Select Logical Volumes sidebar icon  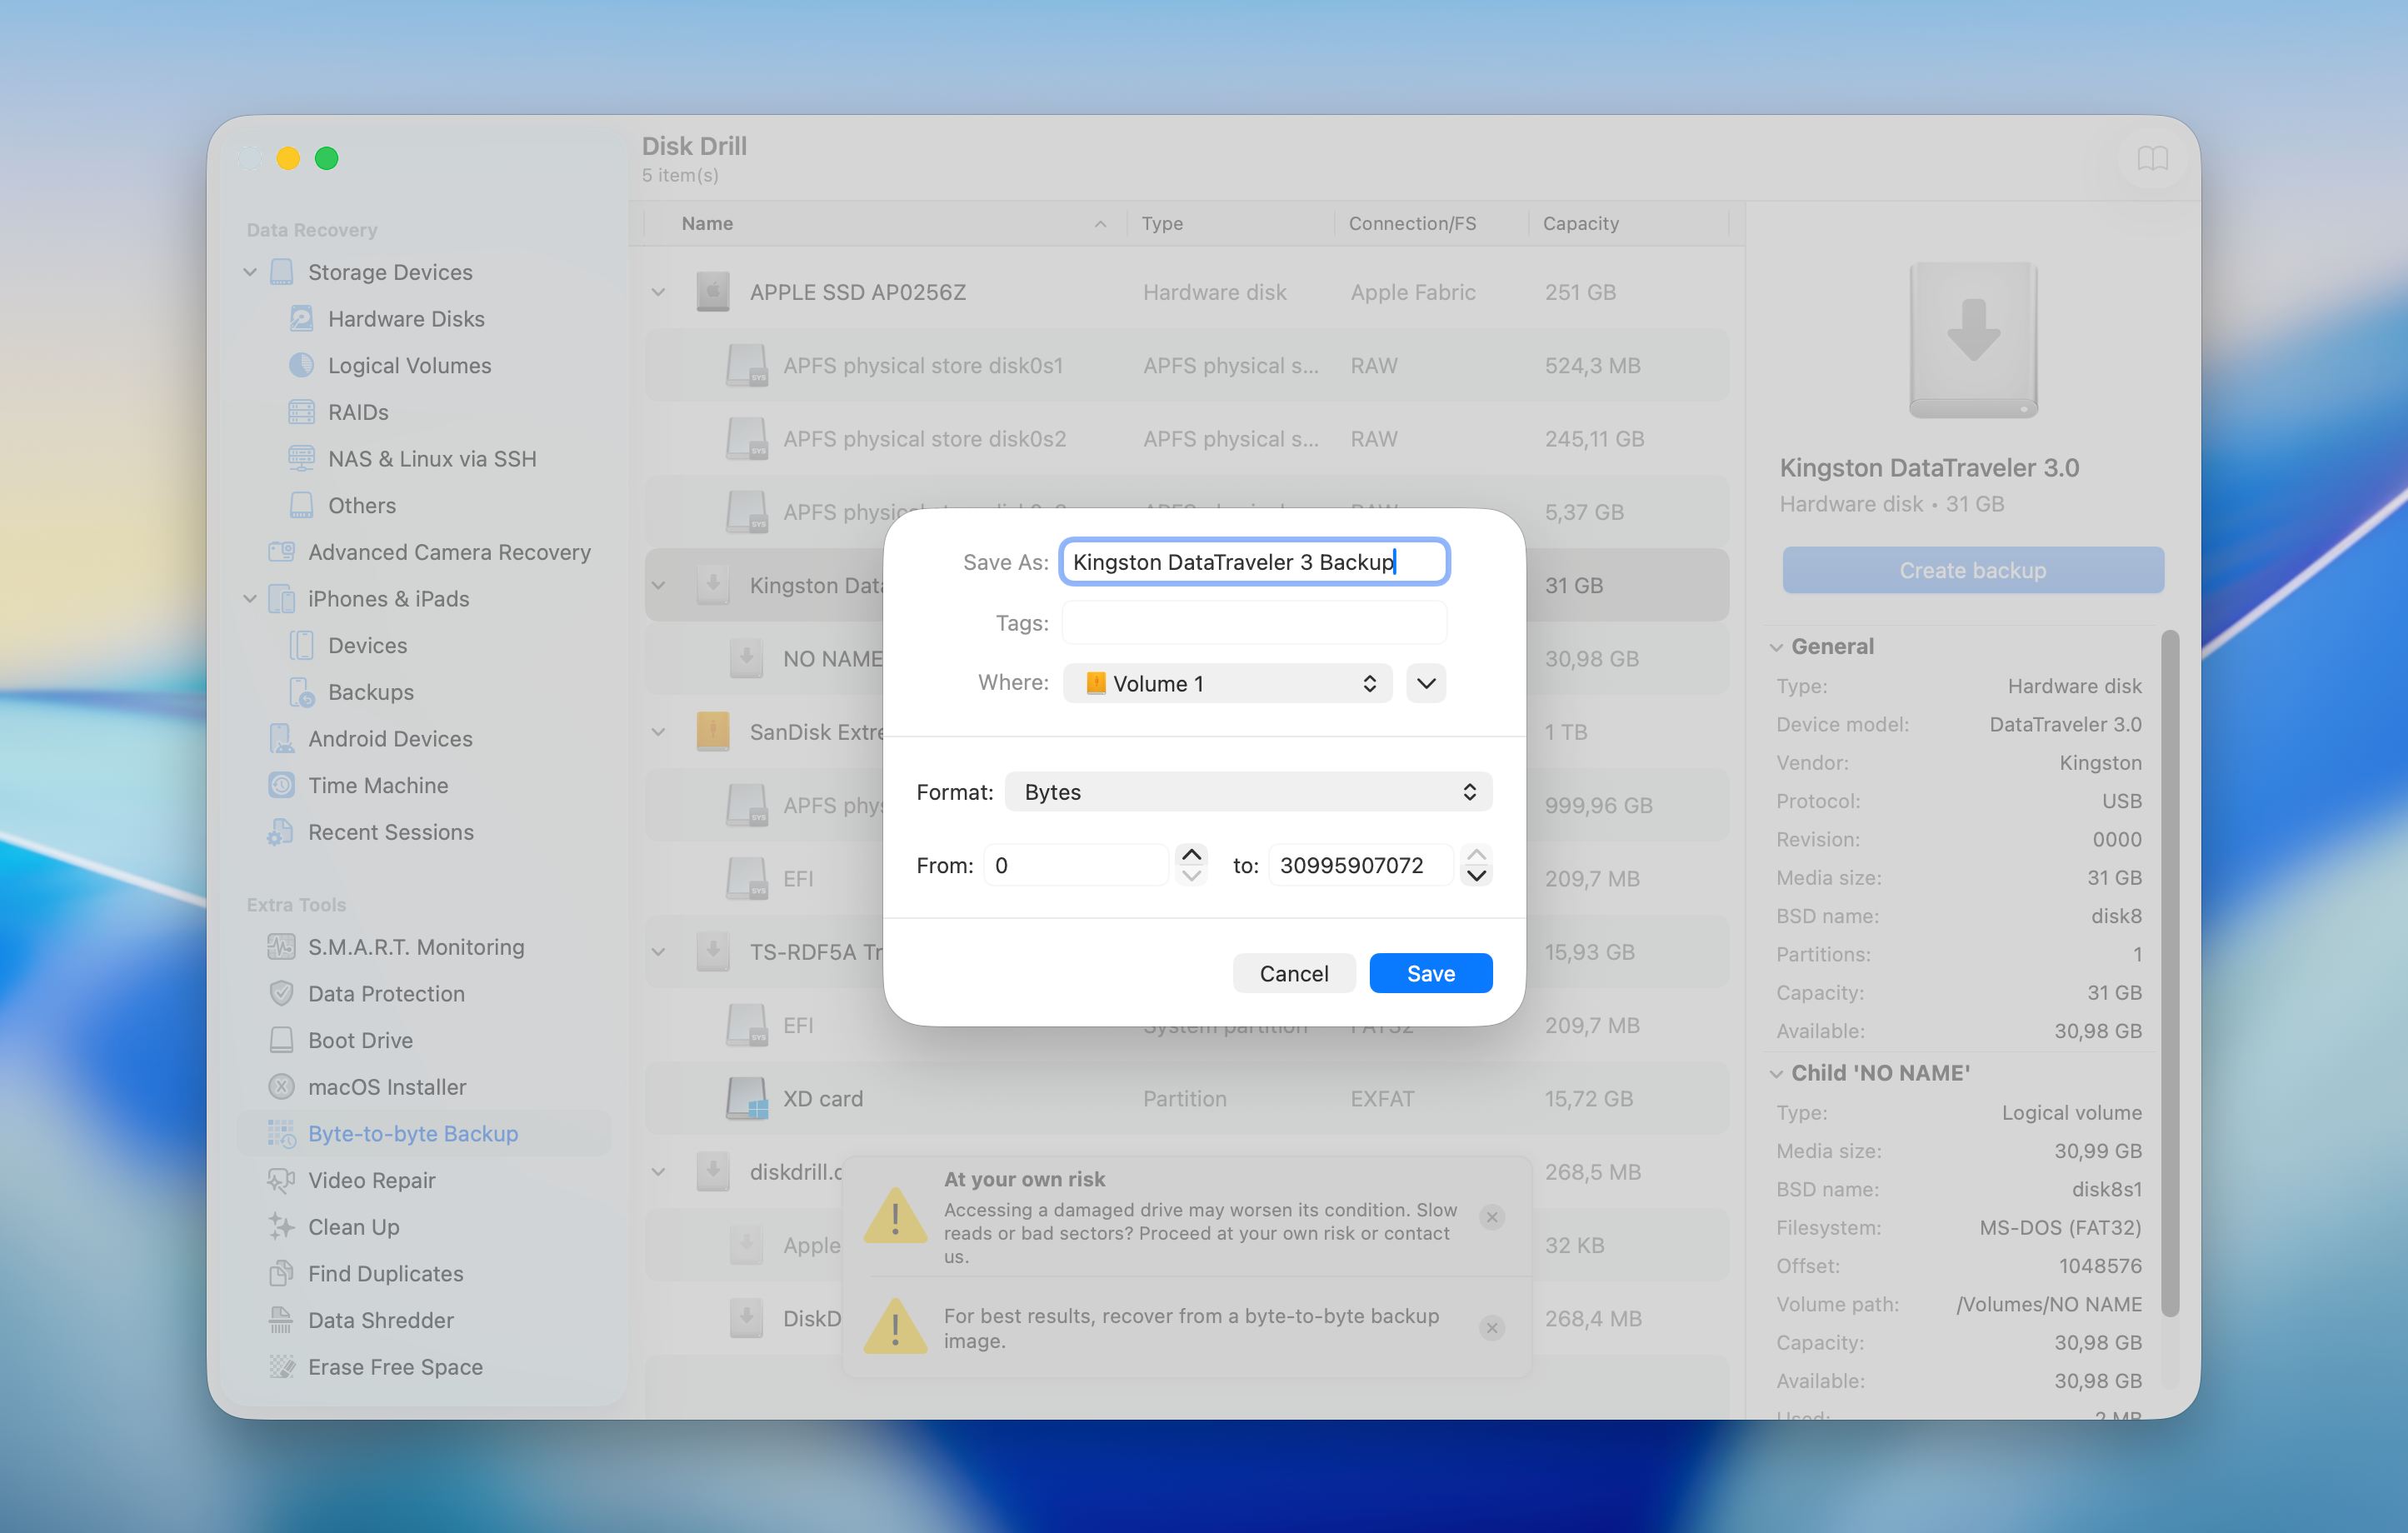click(301, 365)
